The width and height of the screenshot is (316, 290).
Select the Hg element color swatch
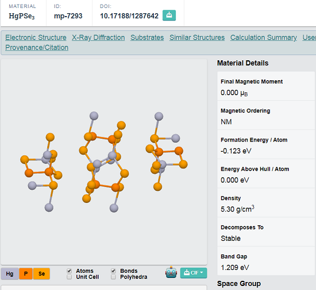pos(10,274)
